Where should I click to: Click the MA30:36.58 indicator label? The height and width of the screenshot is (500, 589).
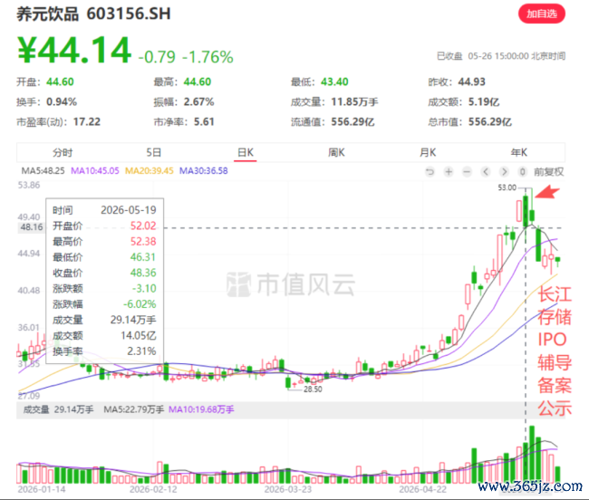click(x=204, y=171)
